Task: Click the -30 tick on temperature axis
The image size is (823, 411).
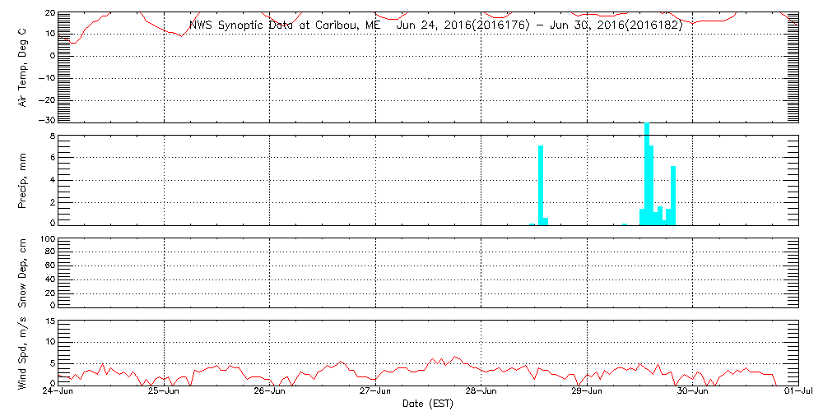Action: [x=47, y=120]
